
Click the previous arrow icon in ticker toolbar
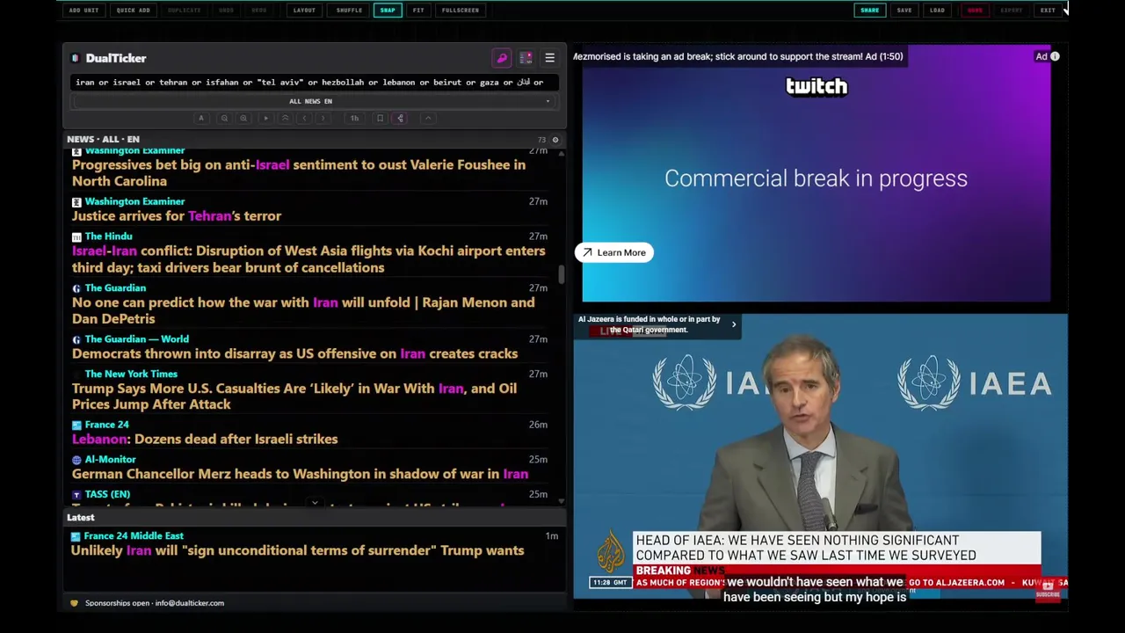[304, 118]
